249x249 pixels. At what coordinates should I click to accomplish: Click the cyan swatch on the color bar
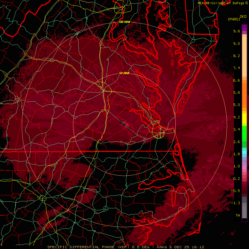(x=244, y=152)
